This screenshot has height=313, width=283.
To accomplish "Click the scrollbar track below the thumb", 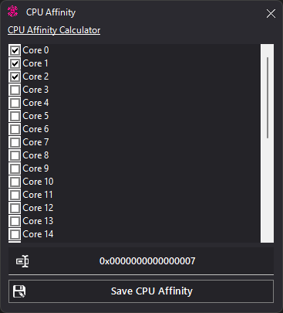I will pos(268,191).
